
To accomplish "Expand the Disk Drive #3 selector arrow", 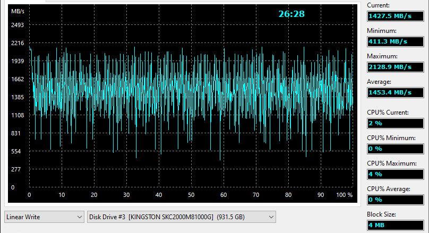I will pyautogui.click(x=271, y=217).
